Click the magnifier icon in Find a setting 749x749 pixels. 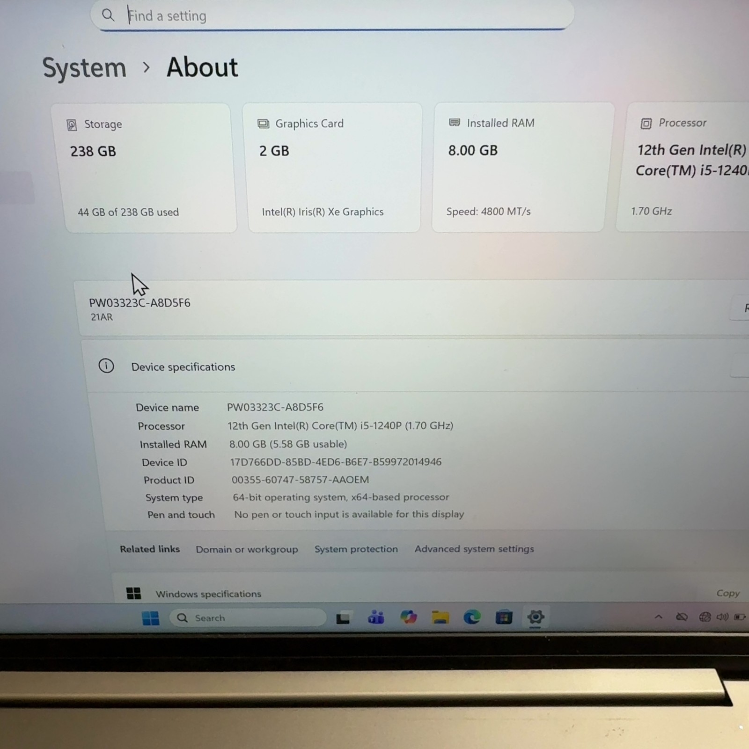click(x=108, y=15)
